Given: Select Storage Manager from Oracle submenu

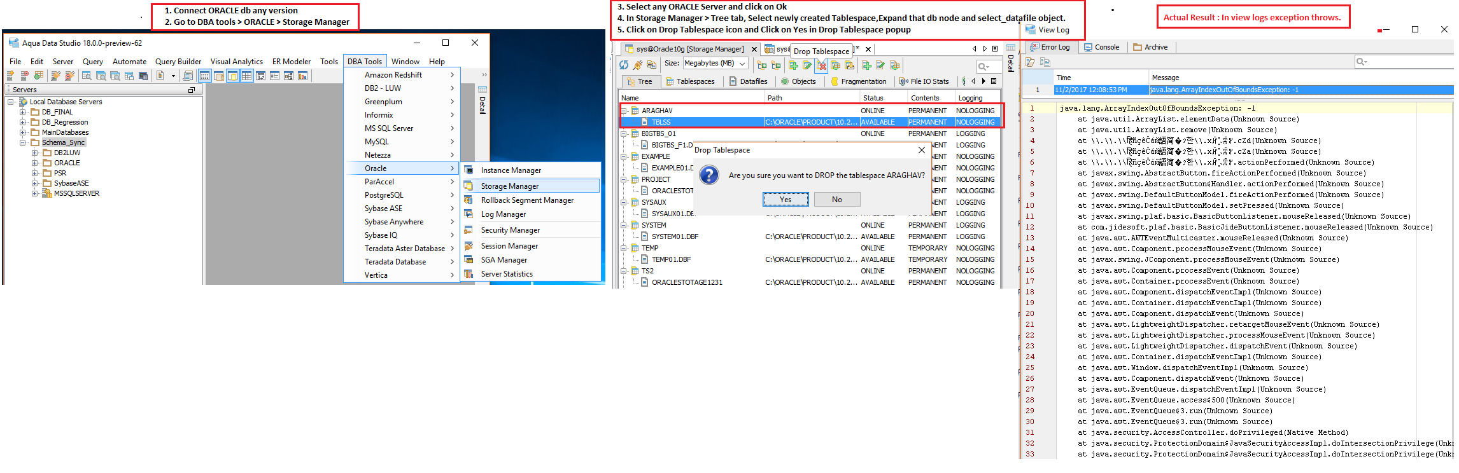Looking at the screenshot, I should (x=530, y=186).
